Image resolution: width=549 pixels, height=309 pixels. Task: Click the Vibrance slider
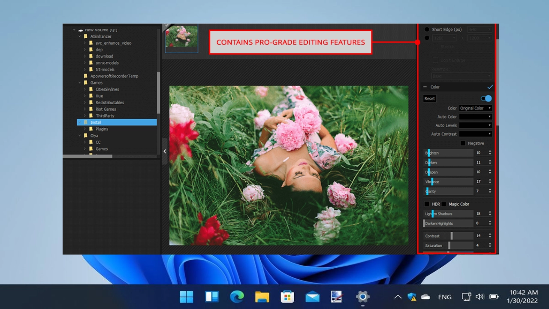[x=448, y=182]
